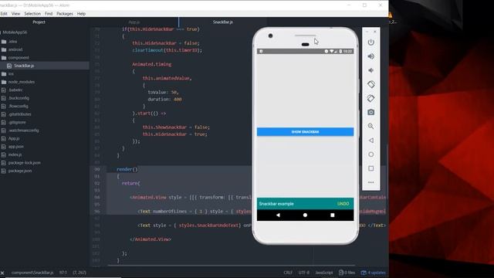The width and height of the screenshot is (494, 278).
Task: Open the package-lock.json file
Action: (24, 163)
